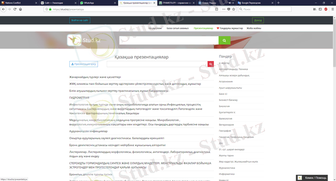Switch to the ГРАМОТА.РУ tab
This screenshot has width=336, height=181.
click(175, 3)
